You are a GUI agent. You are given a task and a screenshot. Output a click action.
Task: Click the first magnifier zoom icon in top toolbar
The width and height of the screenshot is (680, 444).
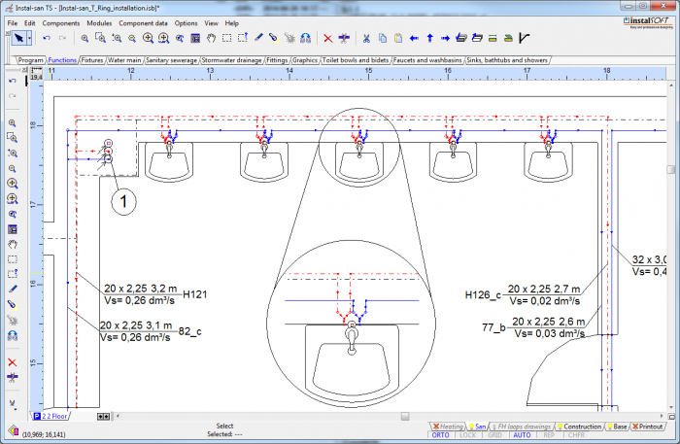pos(85,38)
